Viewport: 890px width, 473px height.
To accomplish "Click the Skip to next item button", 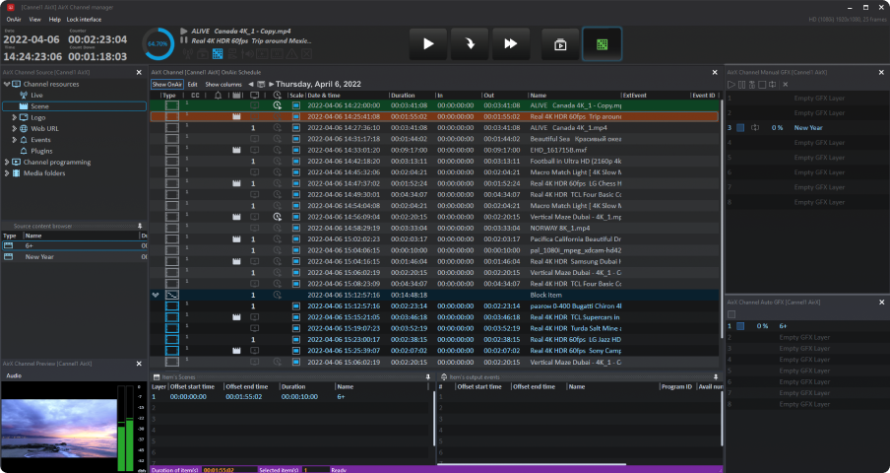I will 469,43.
